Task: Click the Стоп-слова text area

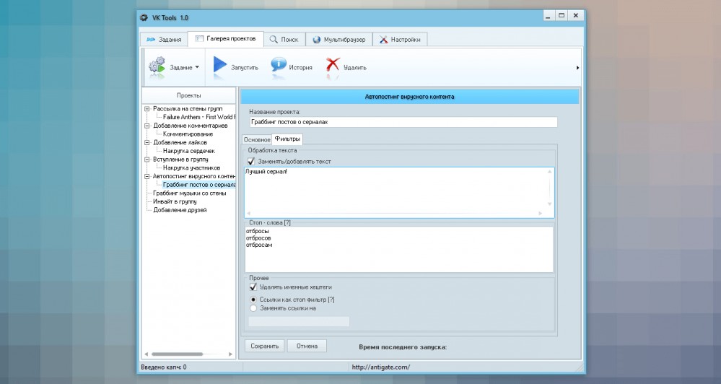Action: pyautogui.click(x=399, y=249)
